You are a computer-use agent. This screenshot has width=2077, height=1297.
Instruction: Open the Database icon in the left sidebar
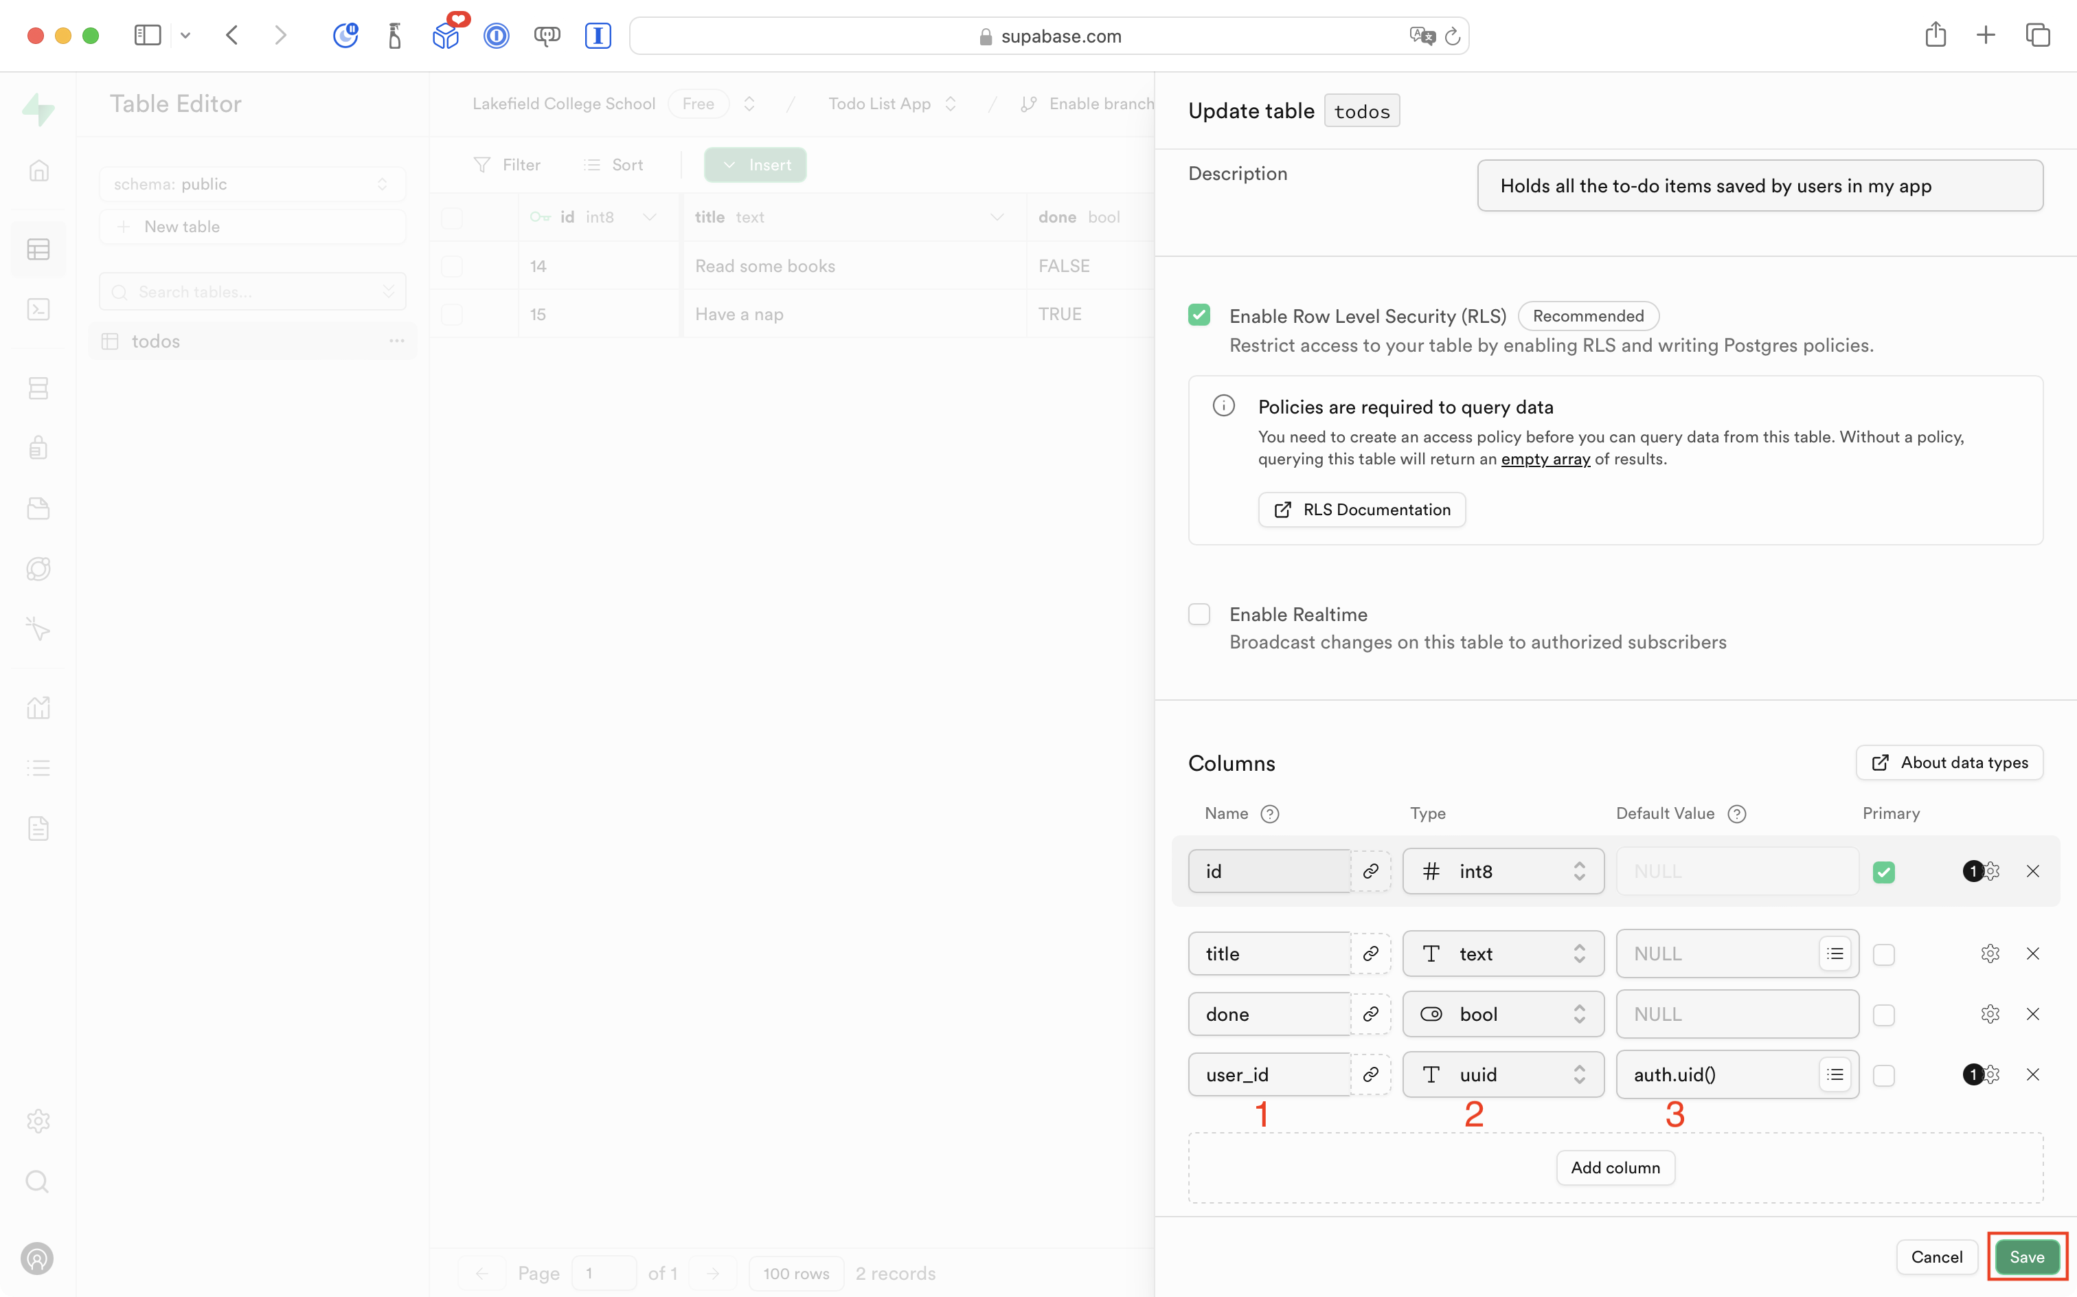click(x=38, y=389)
